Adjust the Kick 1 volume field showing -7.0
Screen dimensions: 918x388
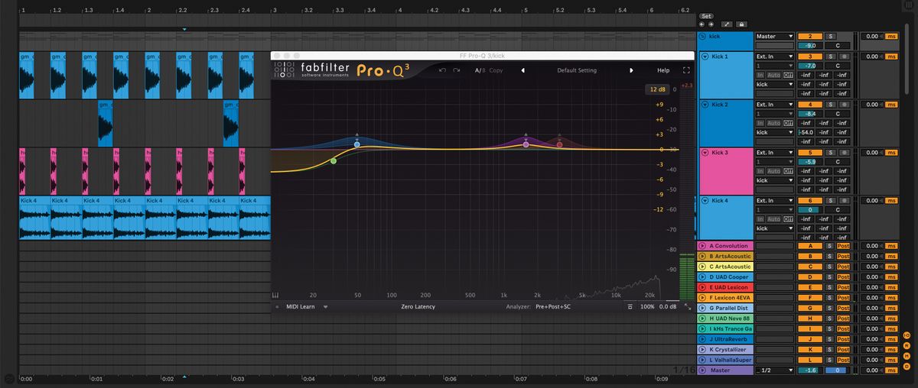pos(809,66)
